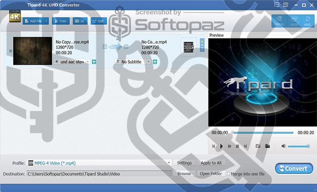
Task: Click the Destination path field
Action: (x=99, y=174)
